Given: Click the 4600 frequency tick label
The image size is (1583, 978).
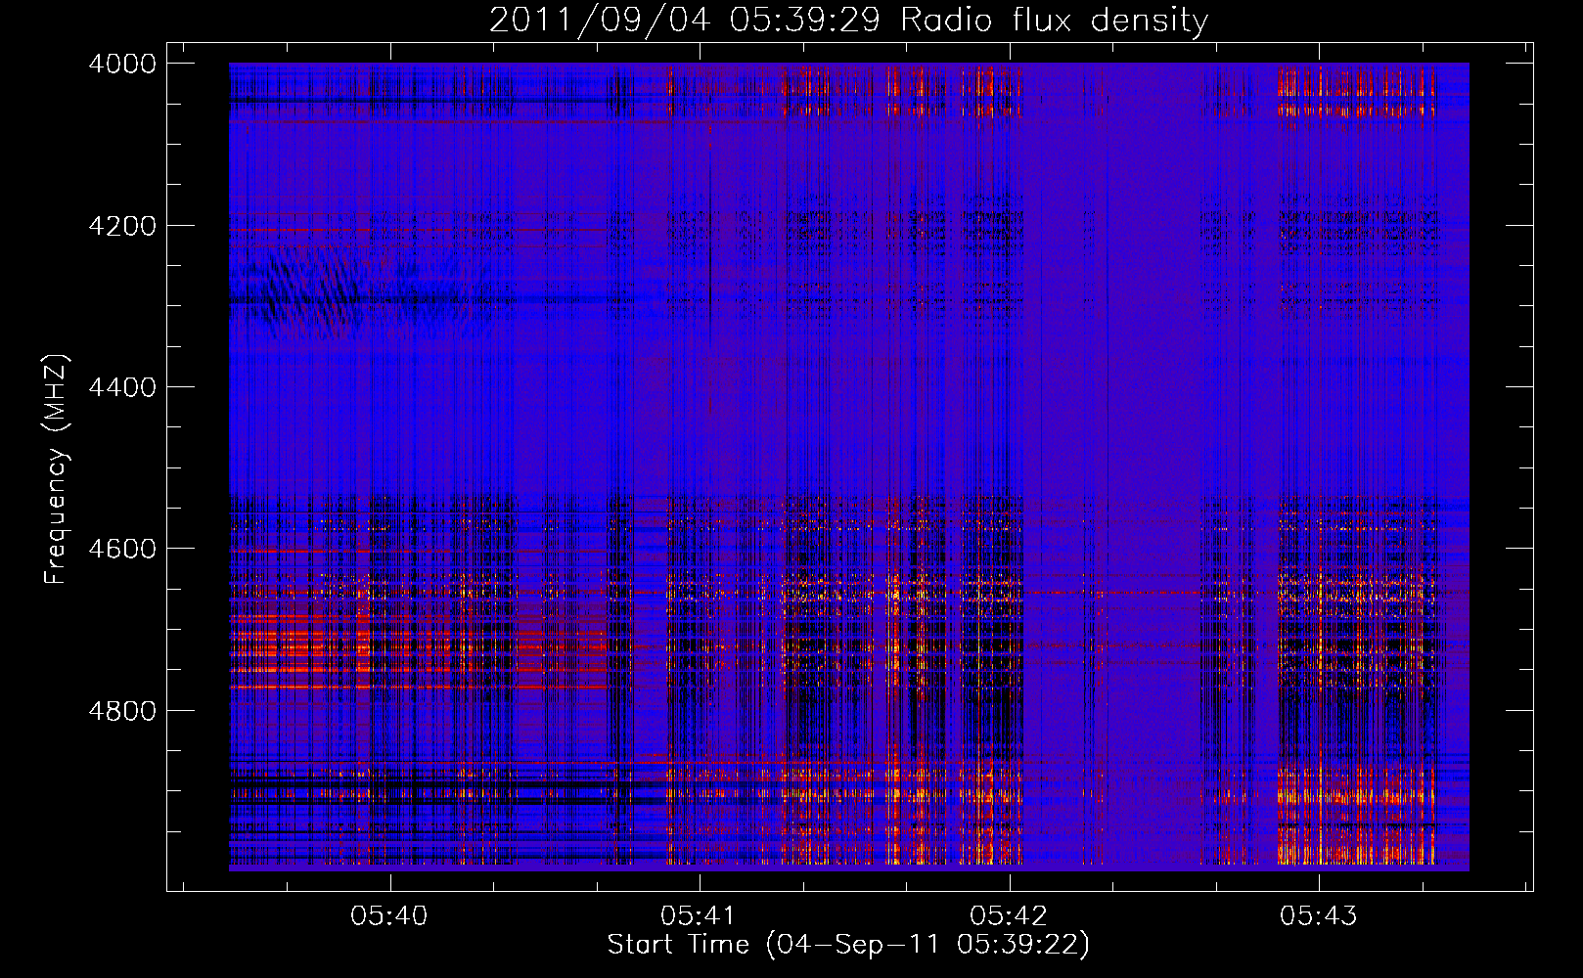Looking at the screenshot, I should pyautogui.click(x=122, y=549).
